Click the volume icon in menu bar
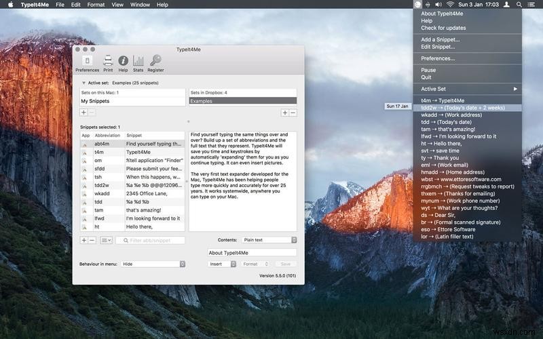543x339 pixels. coord(438,5)
